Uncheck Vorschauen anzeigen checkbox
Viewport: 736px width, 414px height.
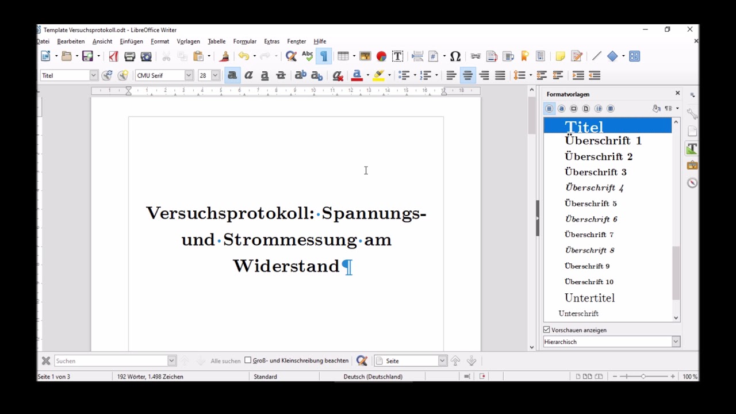pos(547,330)
